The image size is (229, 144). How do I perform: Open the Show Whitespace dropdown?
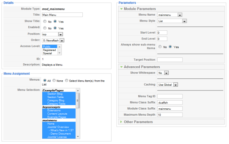pyautogui.click(x=163, y=73)
